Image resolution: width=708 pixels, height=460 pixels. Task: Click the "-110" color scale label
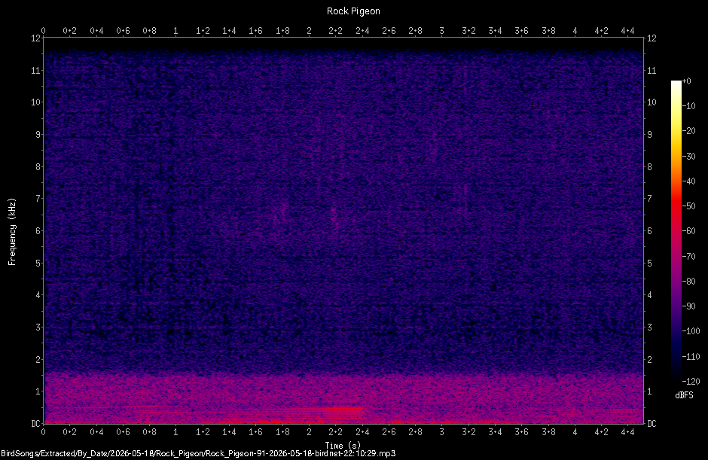click(x=691, y=357)
